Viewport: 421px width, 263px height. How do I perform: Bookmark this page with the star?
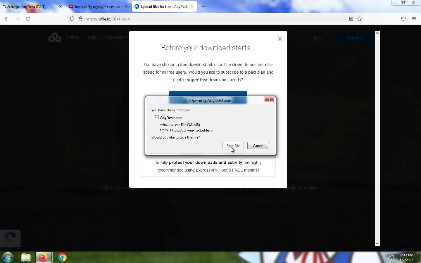tap(359, 19)
